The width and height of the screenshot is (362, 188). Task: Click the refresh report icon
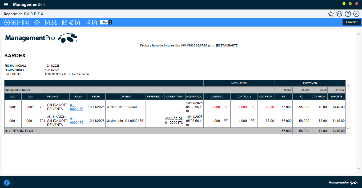26,23
